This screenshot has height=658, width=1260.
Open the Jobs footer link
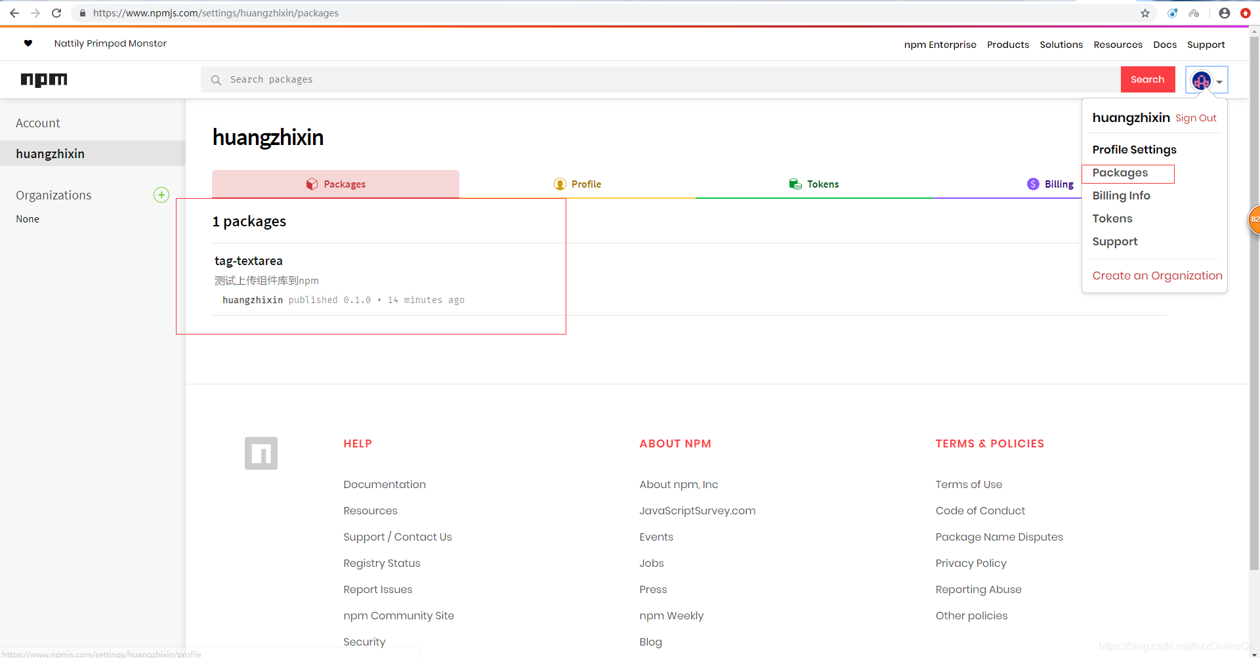pyautogui.click(x=652, y=563)
